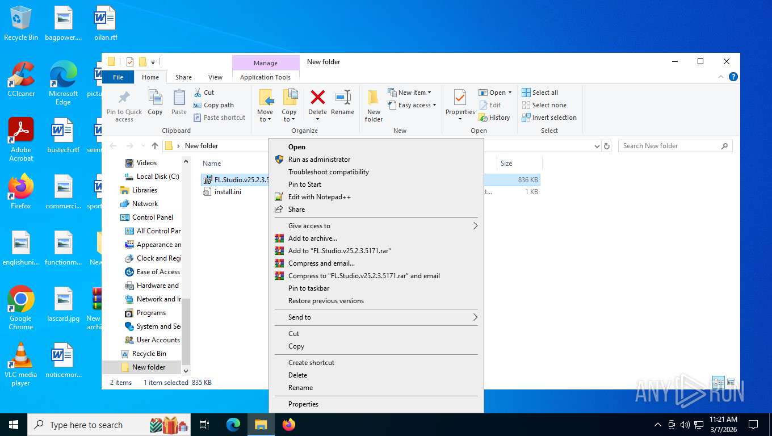Click Select none in ribbon
This screenshot has height=436, width=772.
tap(544, 105)
